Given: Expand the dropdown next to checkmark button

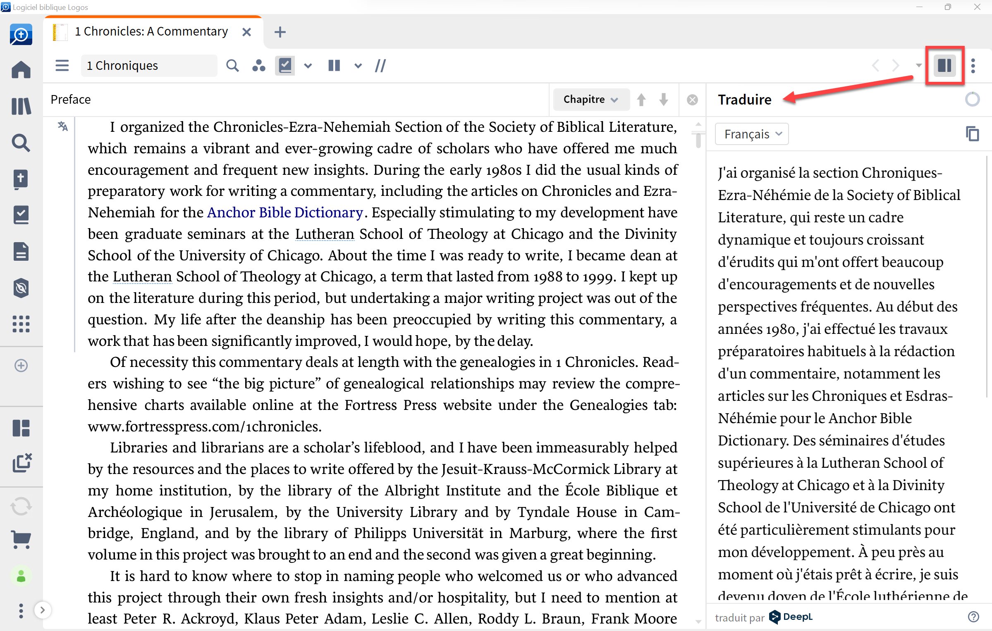Looking at the screenshot, I should pos(308,66).
